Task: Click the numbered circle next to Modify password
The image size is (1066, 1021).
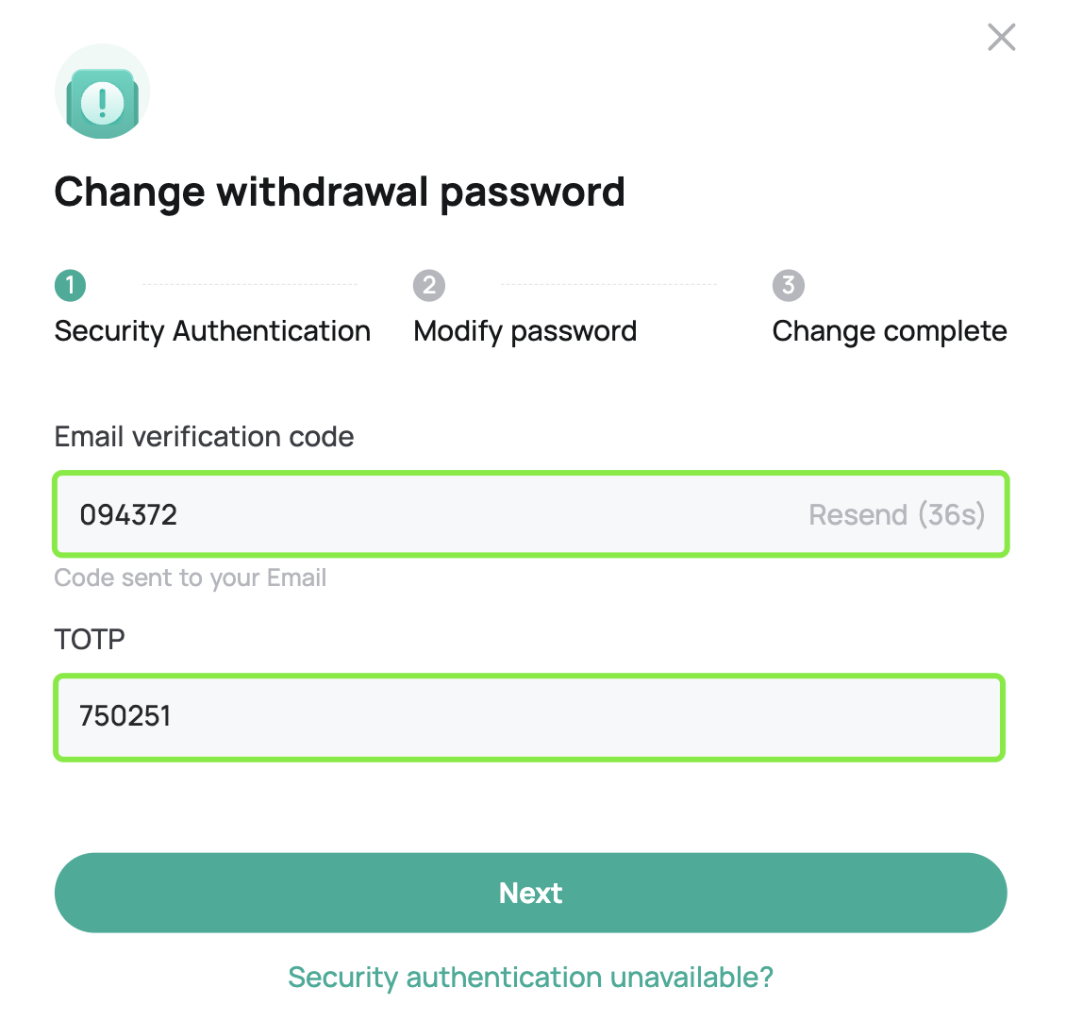Action: pyautogui.click(x=429, y=285)
